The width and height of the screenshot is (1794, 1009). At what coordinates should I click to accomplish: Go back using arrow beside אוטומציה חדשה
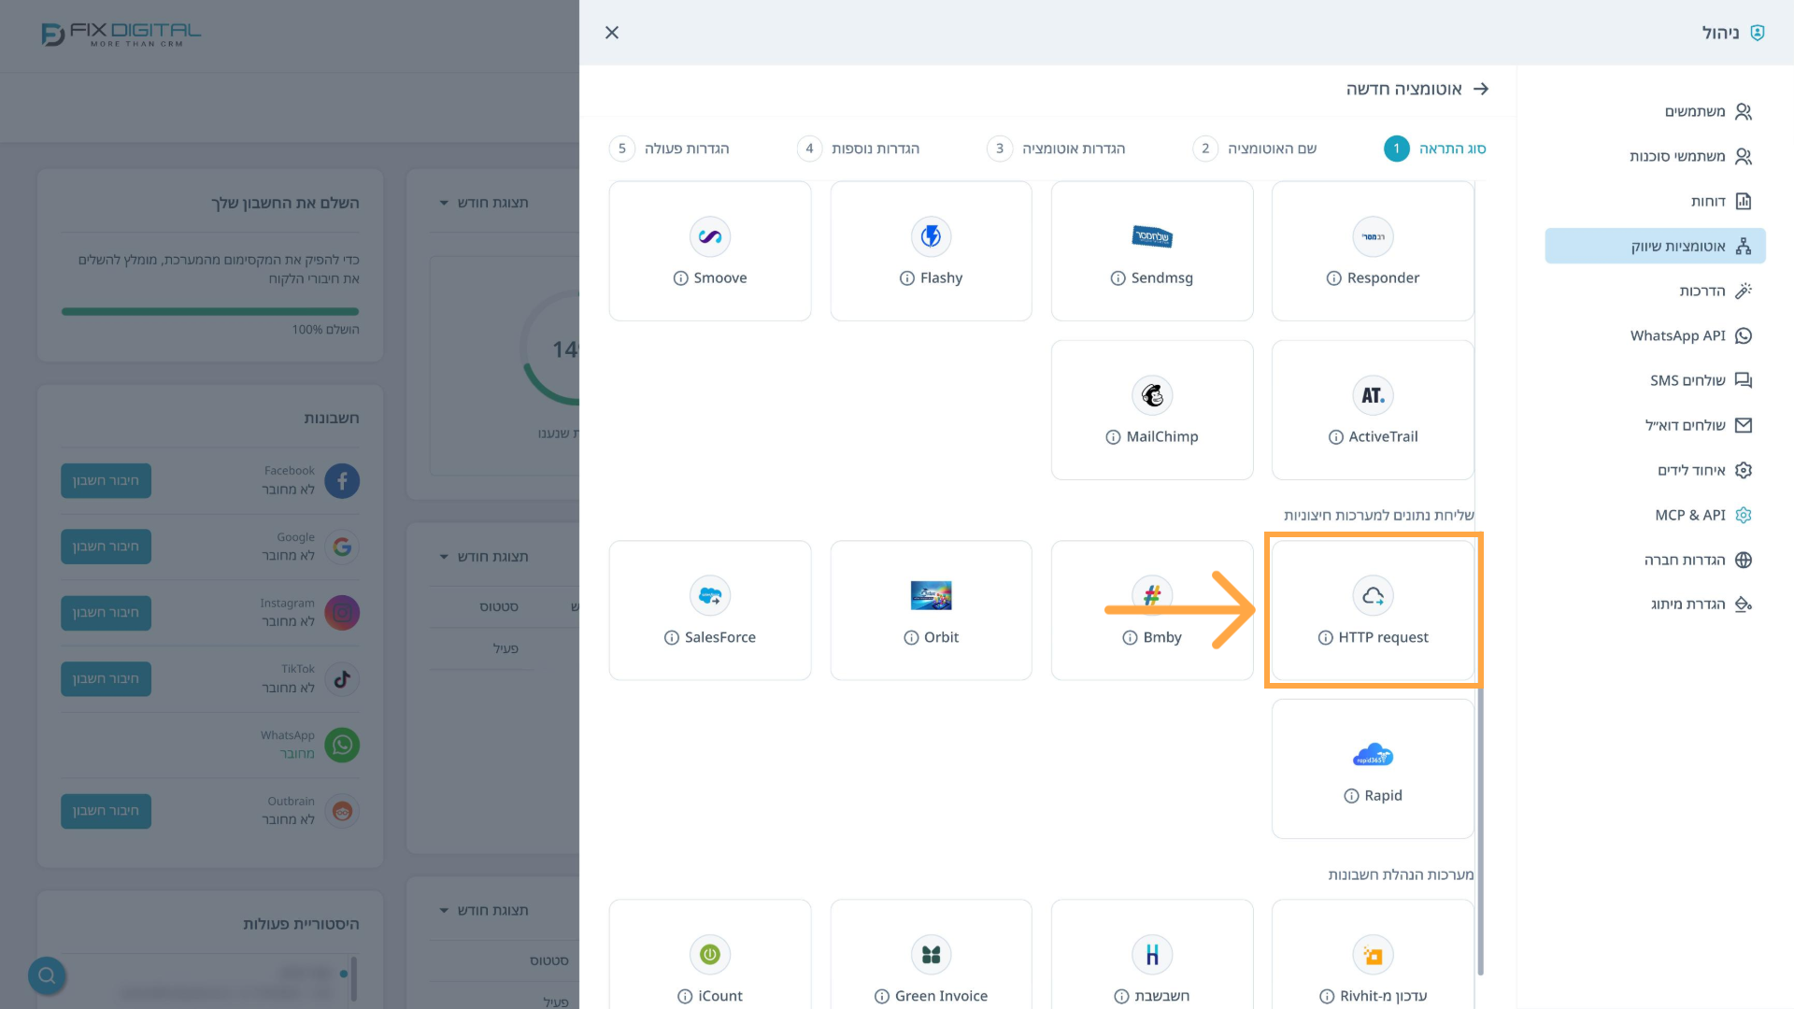coord(1481,89)
